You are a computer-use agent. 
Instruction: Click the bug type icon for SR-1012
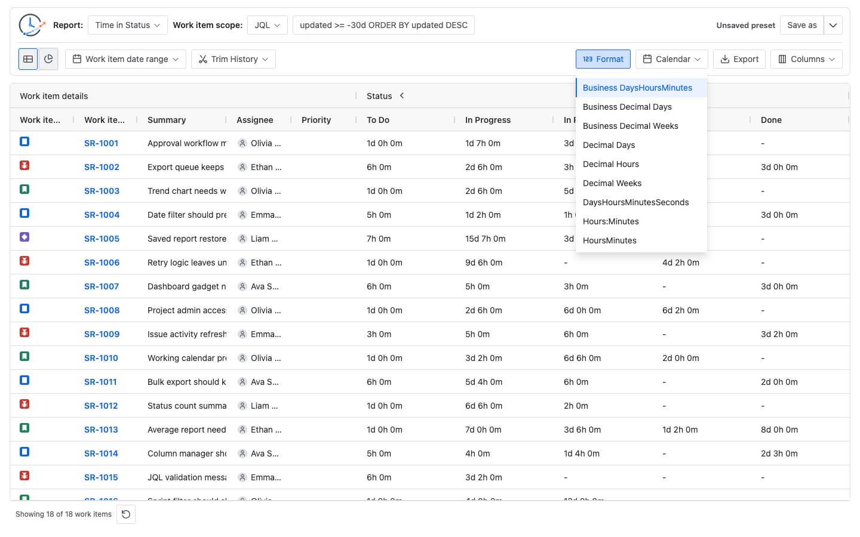(24, 404)
